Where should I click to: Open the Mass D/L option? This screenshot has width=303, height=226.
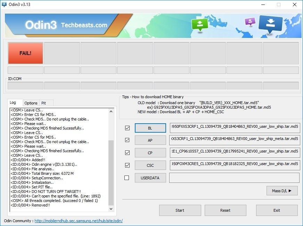pyautogui.click(x=282, y=191)
